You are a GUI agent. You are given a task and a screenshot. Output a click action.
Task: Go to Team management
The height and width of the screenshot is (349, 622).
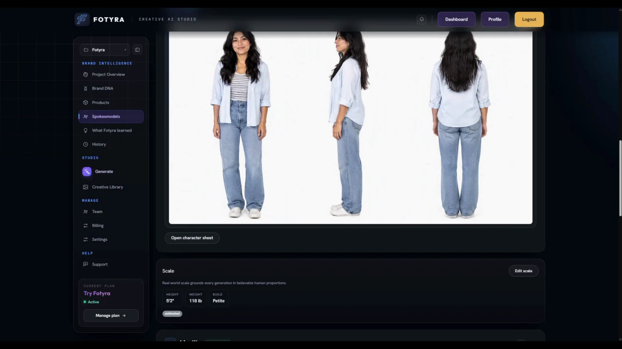click(x=111, y=212)
